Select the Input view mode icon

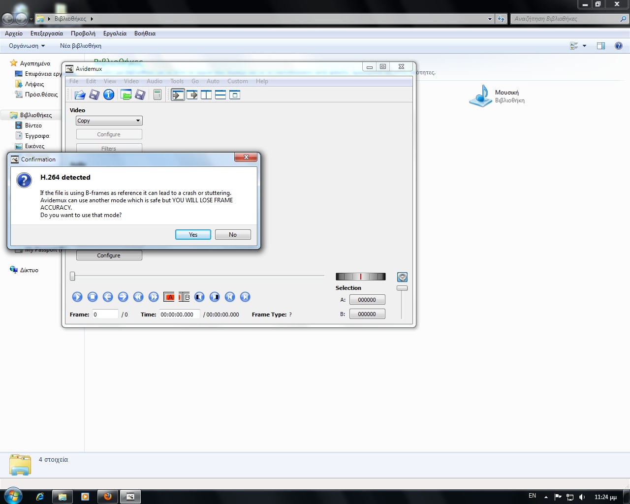click(x=178, y=94)
